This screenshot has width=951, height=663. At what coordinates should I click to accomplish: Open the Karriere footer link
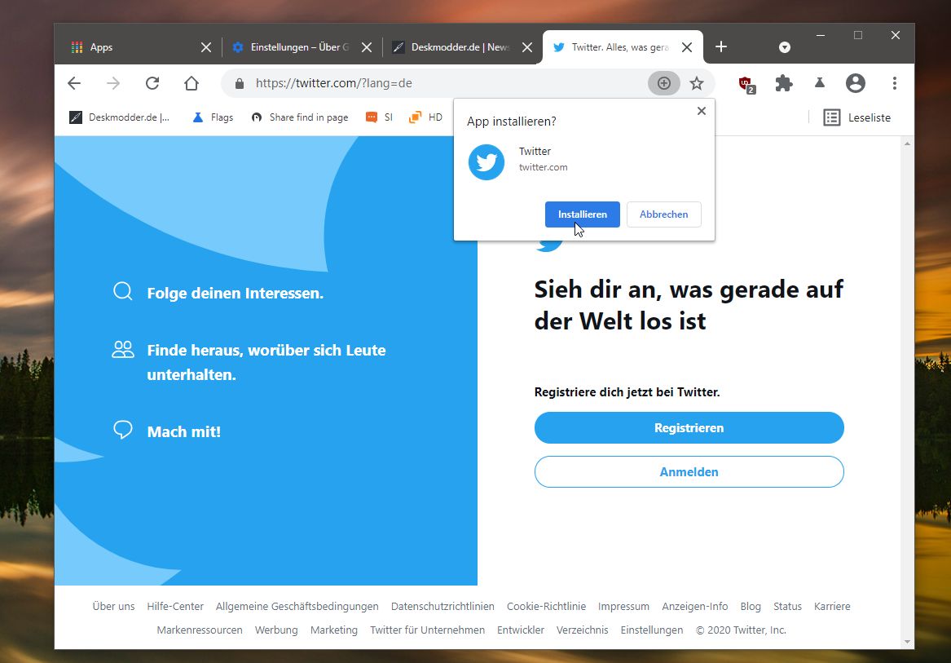pos(832,607)
